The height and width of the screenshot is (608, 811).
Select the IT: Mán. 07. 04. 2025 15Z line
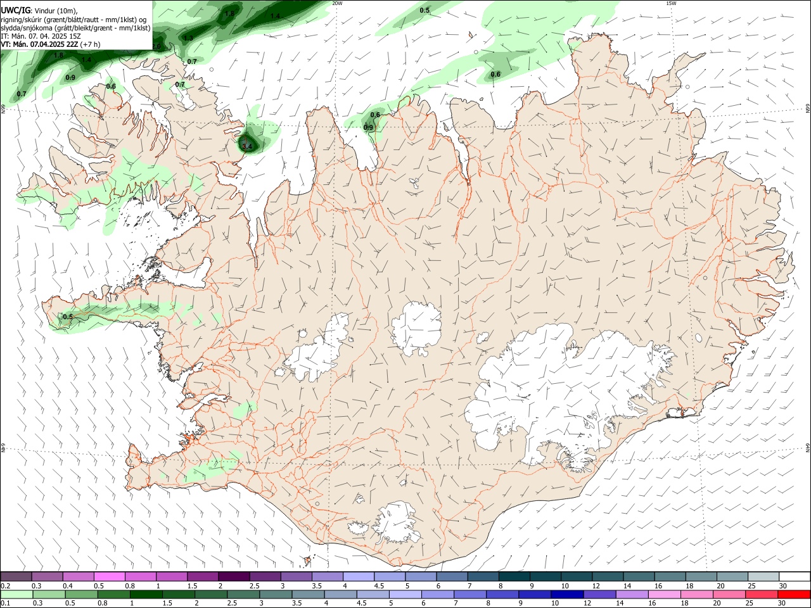click(x=41, y=36)
